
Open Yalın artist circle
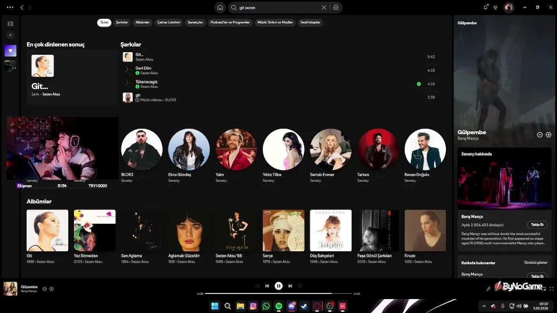click(236, 149)
